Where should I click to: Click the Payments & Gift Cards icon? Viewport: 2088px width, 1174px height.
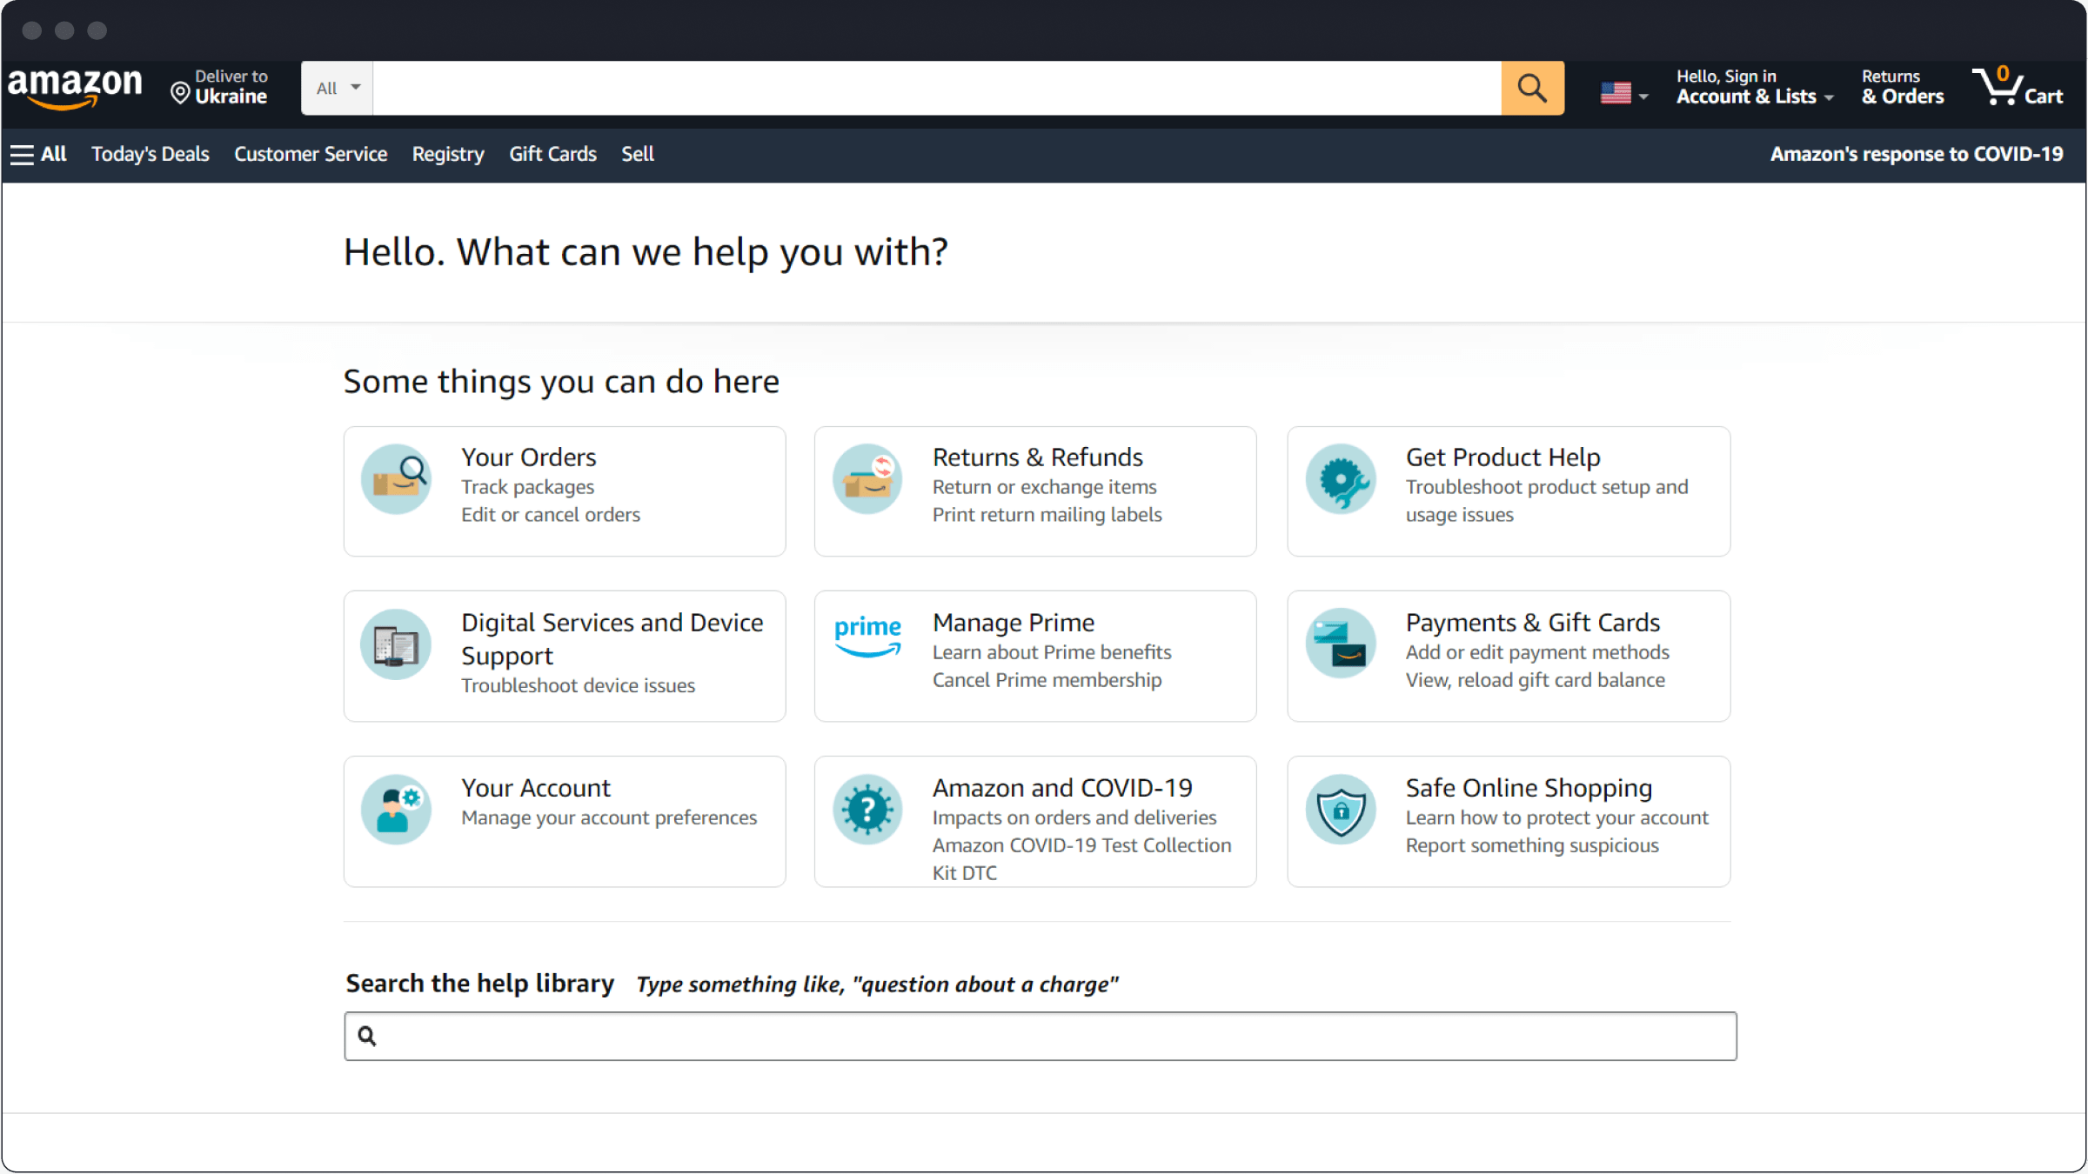point(1341,644)
